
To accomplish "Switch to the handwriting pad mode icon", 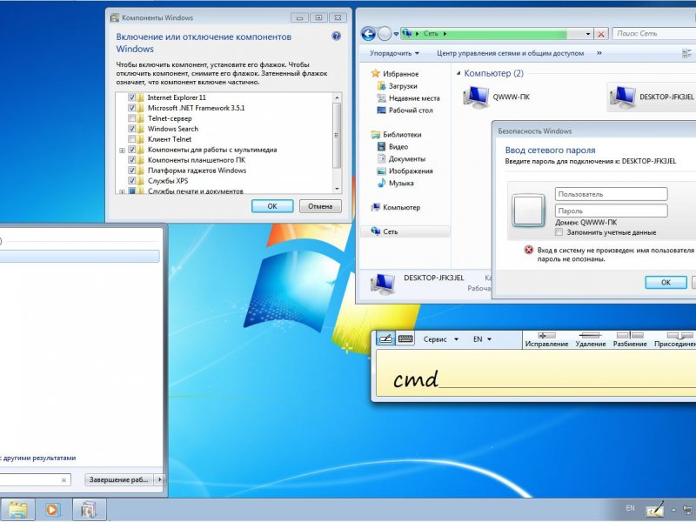I will [385, 339].
